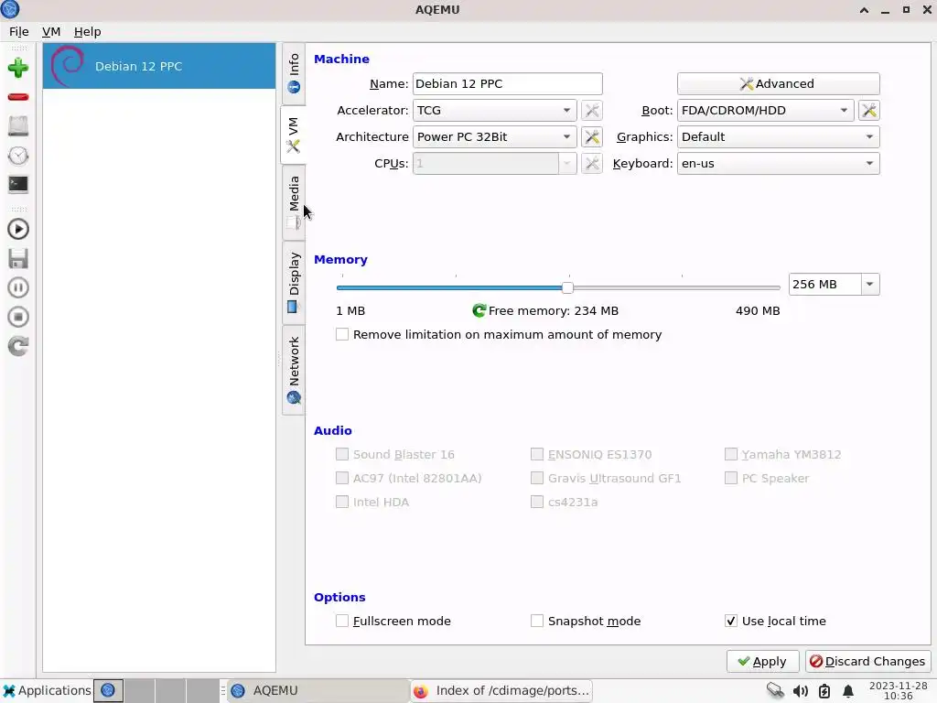Open the File menu
Screen dimensions: 937x703
(x=19, y=32)
